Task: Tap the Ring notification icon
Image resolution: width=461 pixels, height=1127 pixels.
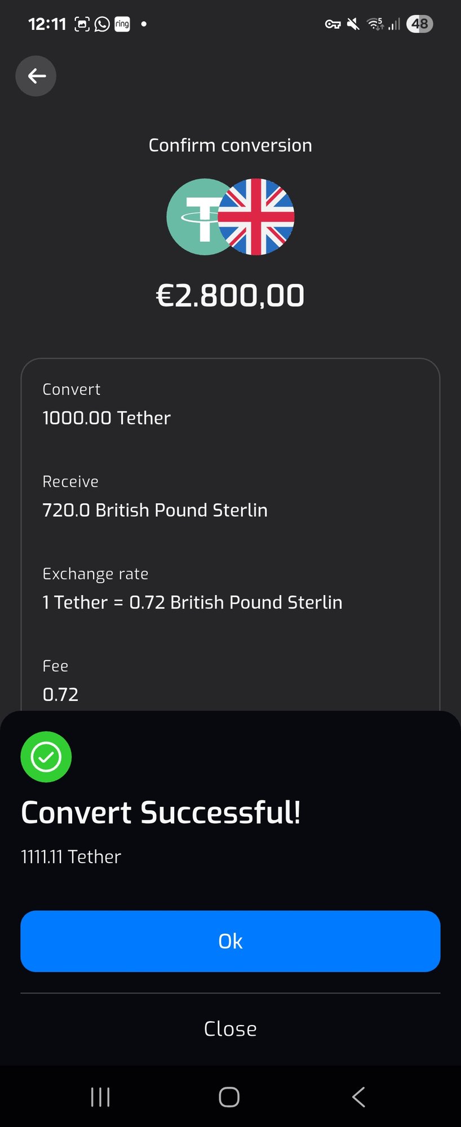Action: [122, 24]
